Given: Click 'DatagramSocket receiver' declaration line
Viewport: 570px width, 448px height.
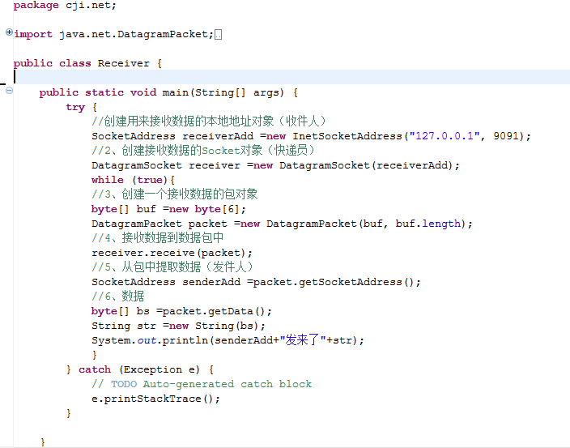Looking at the screenshot, I should (x=275, y=165).
